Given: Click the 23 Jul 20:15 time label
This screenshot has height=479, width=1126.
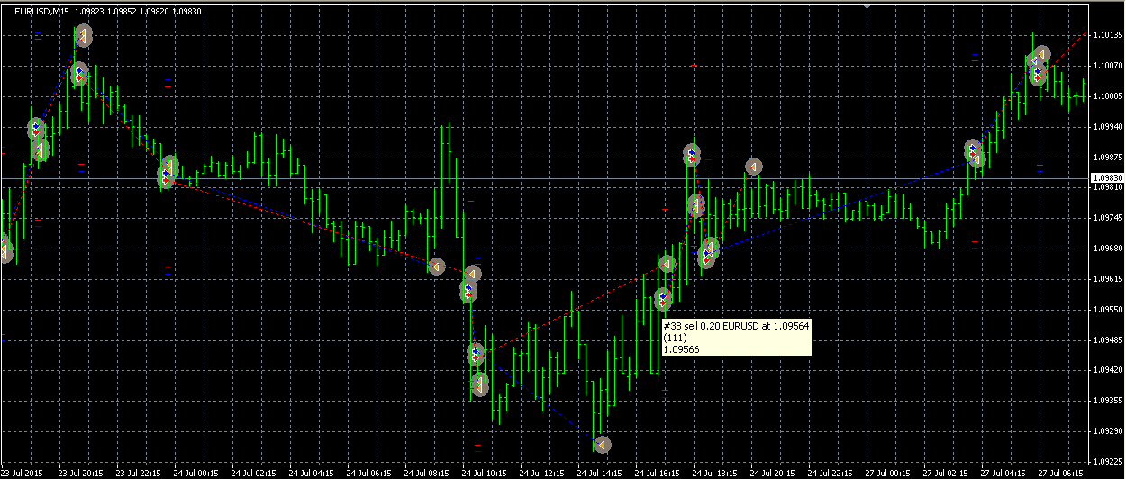Looking at the screenshot, I should [x=81, y=473].
